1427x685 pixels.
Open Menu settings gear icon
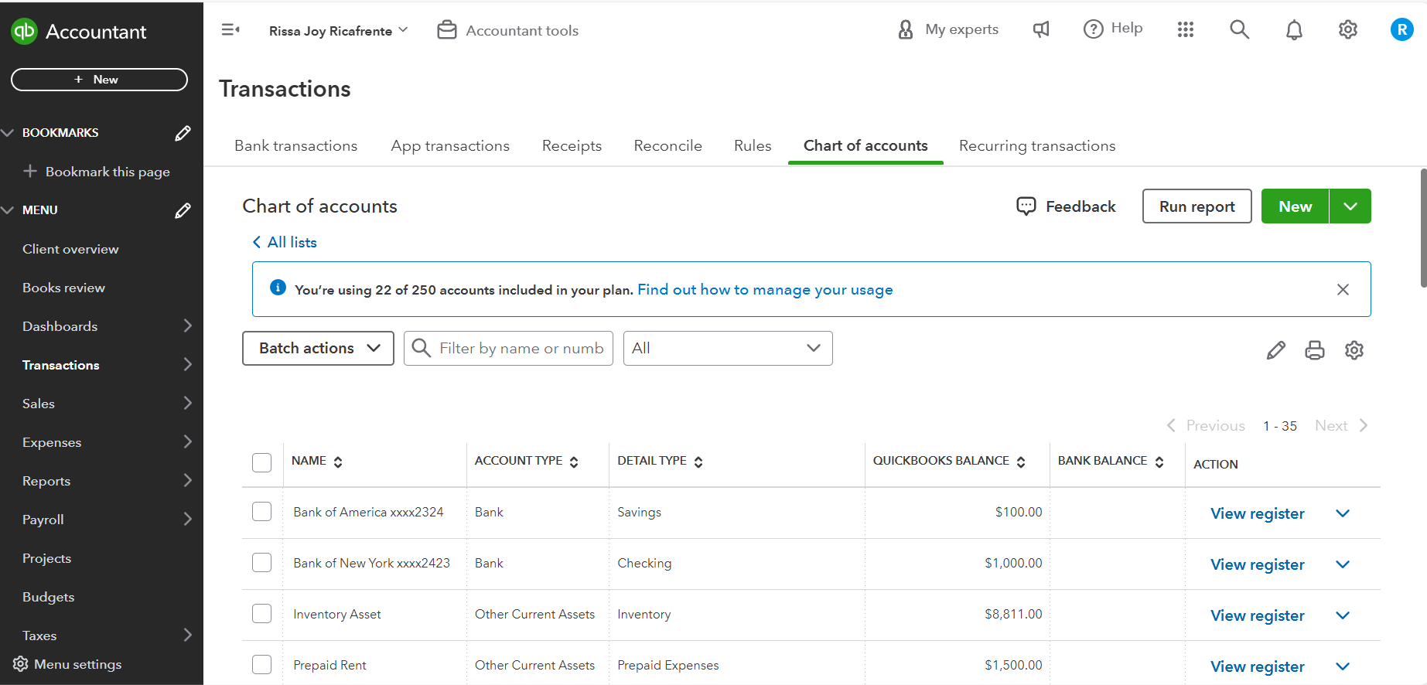click(x=21, y=663)
